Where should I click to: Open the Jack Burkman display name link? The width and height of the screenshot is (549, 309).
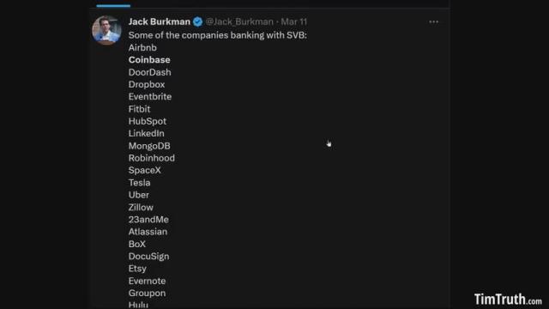(x=160, y=21)
